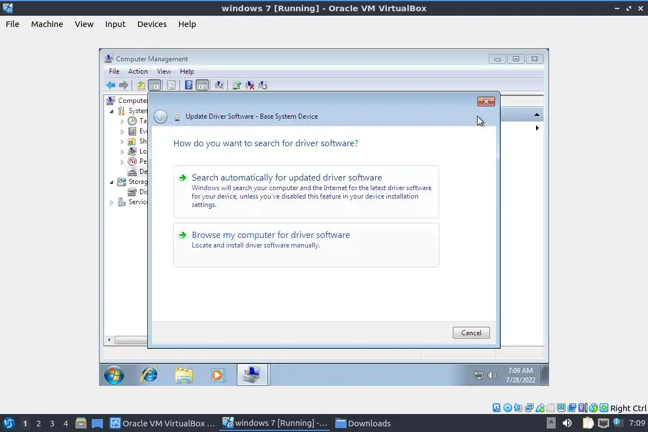
Task: Expand Services and Applications tree node
Action: click(x=111, y=202)
